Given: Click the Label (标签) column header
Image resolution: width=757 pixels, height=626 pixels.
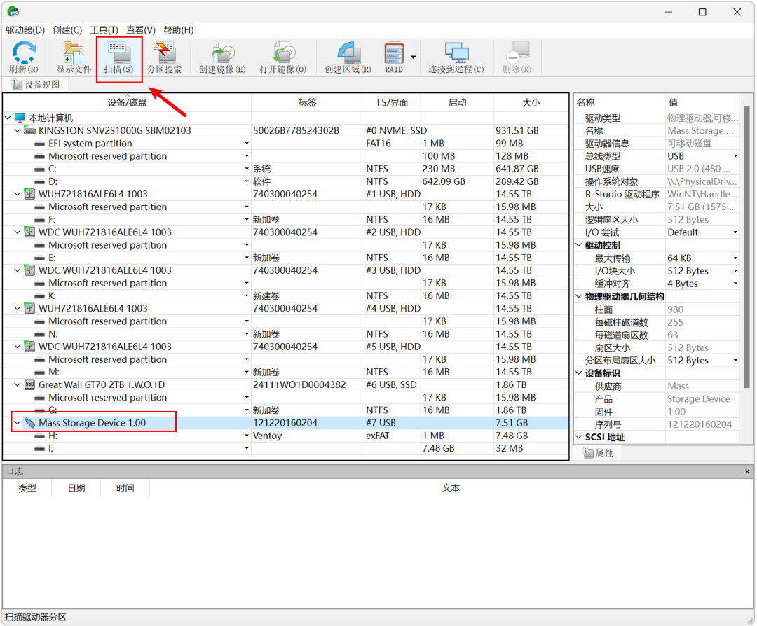Looking at the screenshot, I should click(308, 102).
